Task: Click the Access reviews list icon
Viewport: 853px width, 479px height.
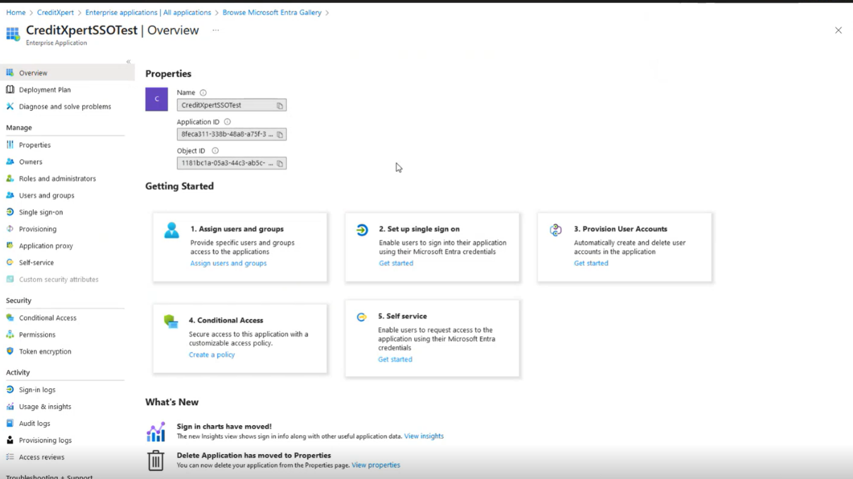Action: (x=10, y=457)
